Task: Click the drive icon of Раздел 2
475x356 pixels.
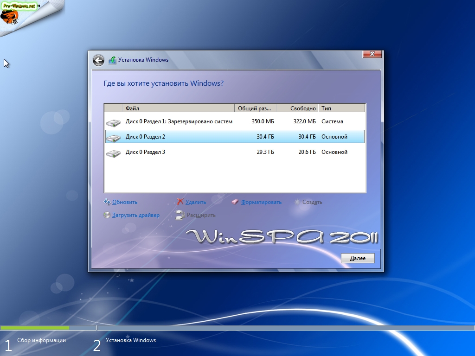Action: [113, 138]
